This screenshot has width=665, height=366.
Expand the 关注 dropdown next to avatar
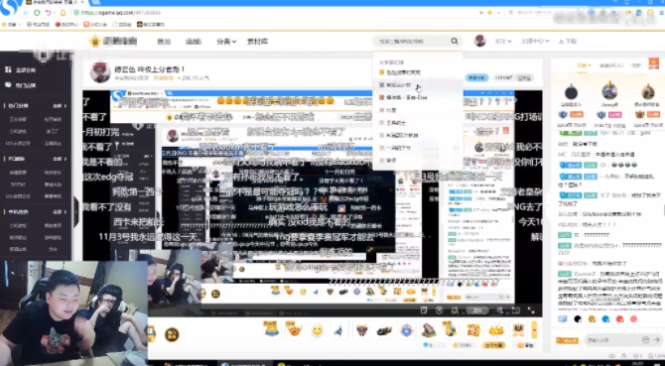click(x=503, y=41)
